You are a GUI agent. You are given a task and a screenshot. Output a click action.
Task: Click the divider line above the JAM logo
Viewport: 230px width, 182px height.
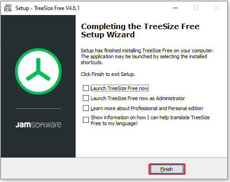tap(38, 108)
